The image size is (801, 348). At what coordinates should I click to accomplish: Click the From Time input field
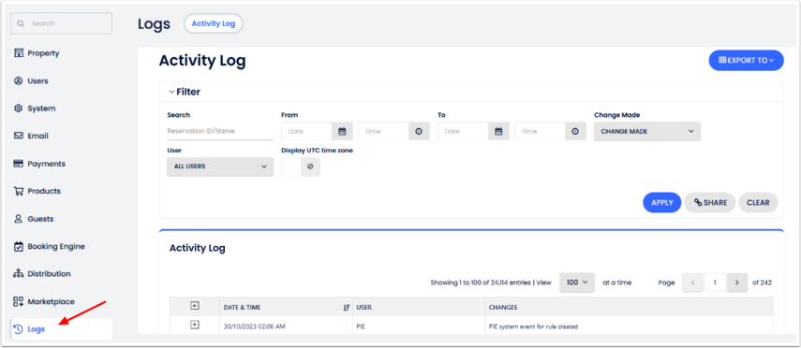(384, 131)
